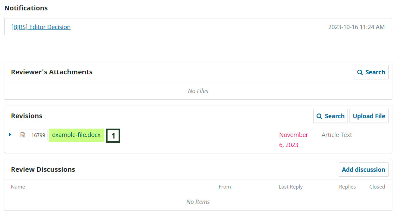The height and width of the screenshot is (217, 399).
Task: Click the magnifier icon in Reviewer's Attachments
Action: 360,72
